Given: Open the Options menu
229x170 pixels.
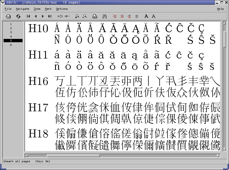Looking at the screenshot, I should [x=62, y=9].
